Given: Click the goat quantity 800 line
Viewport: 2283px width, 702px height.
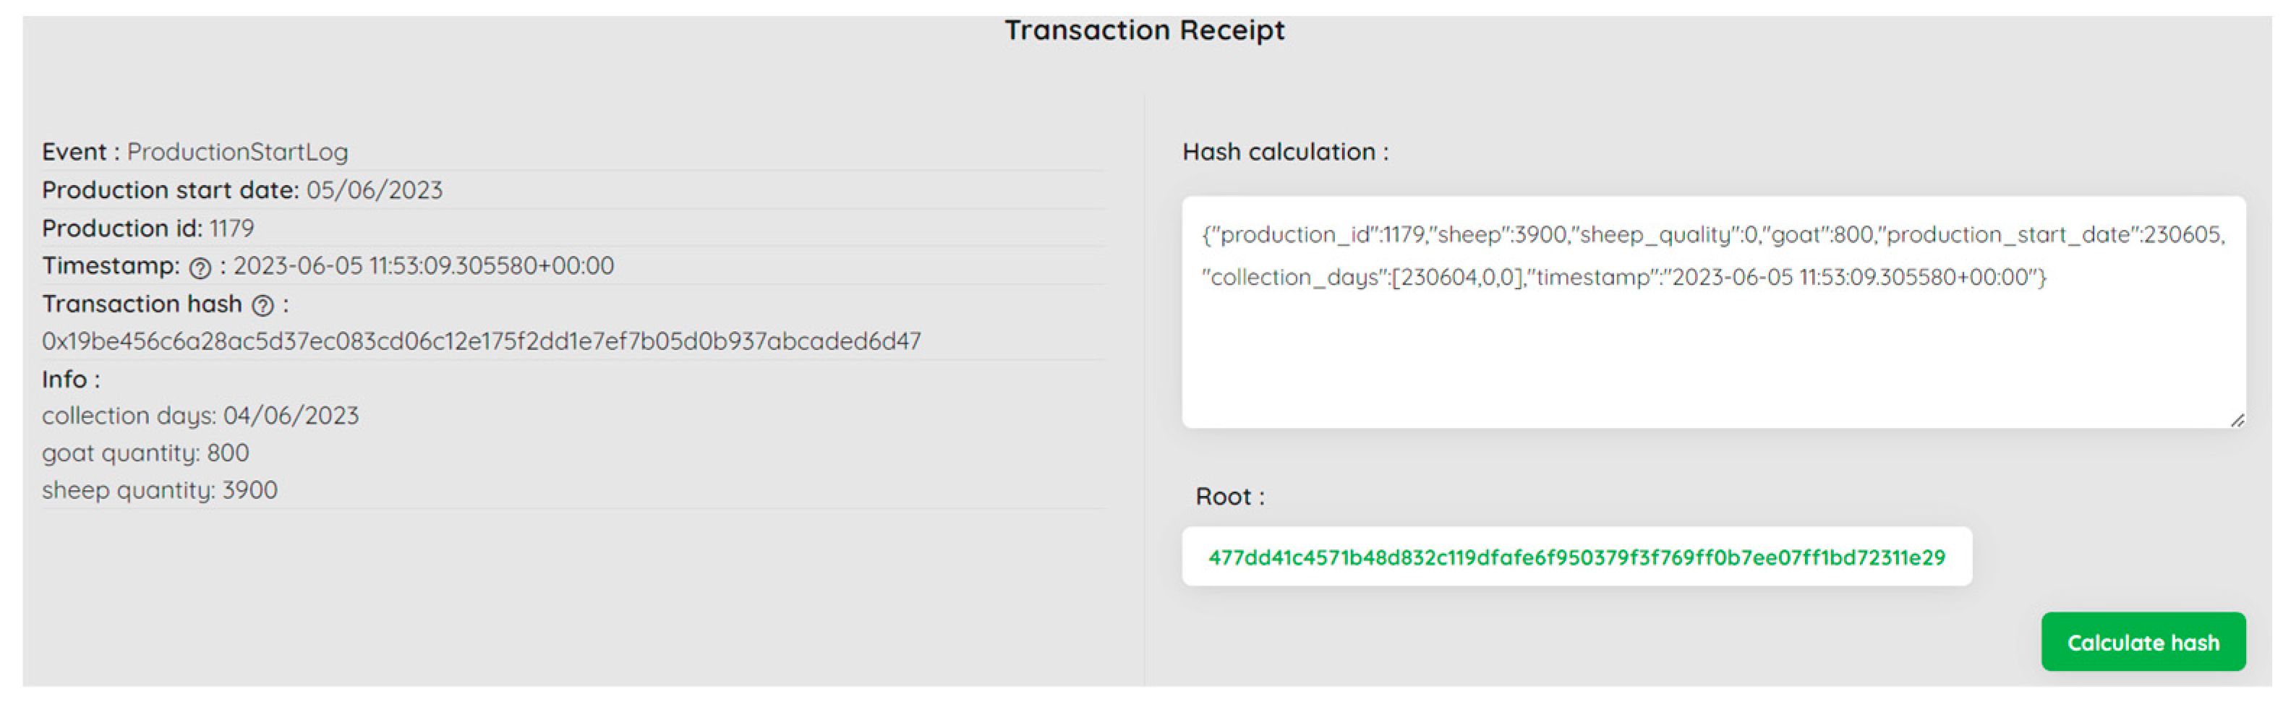Looking at the screenshot, I should tap(145, 453).
